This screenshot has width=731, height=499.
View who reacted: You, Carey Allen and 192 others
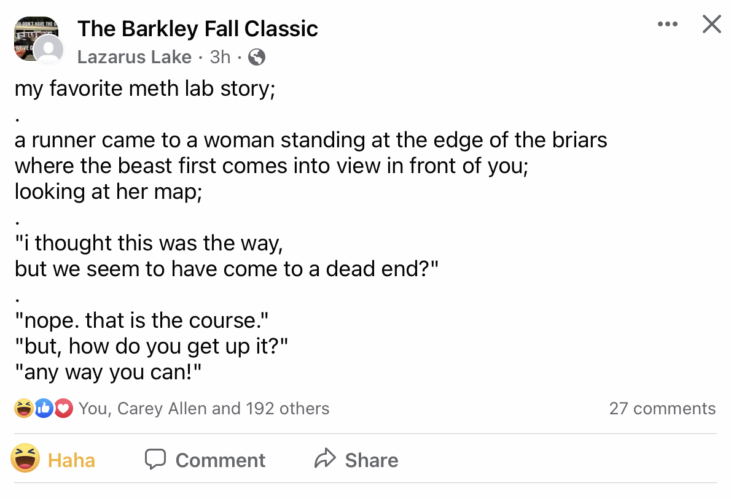(204, 409)
